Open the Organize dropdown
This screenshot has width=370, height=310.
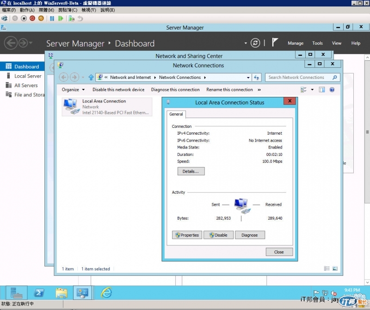pyautogui.click(x=73, y=89)
